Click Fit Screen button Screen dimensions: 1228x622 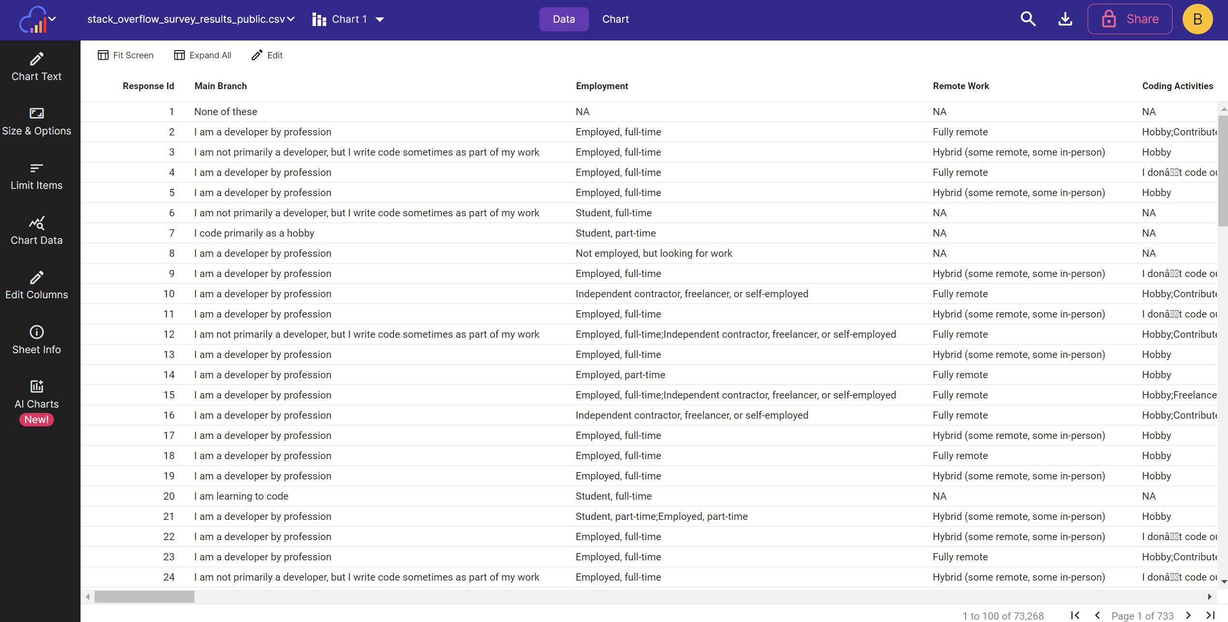pyautogui.click(x=125, y=55)
